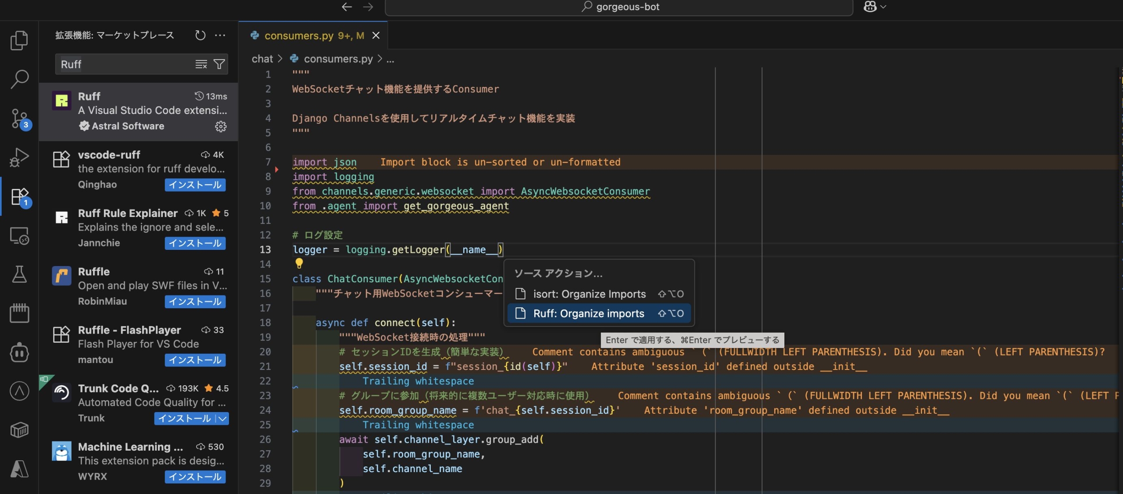Refresh the extensions marketplace list
Image resolution: width=1123 pixels, height=494 pixels.
200,35
